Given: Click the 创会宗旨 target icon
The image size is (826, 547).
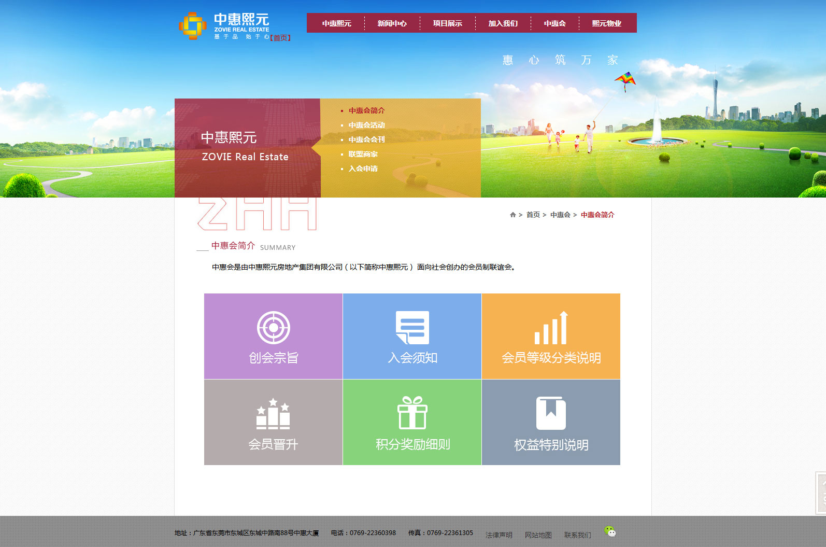Looking at the screenshot, I should (274, 328).
